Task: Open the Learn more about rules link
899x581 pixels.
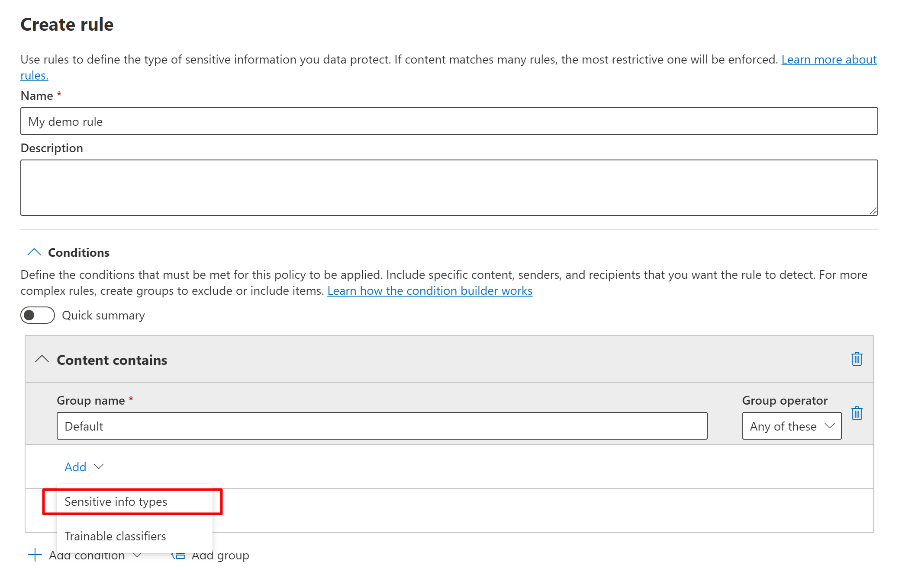Action: [828, 59]
